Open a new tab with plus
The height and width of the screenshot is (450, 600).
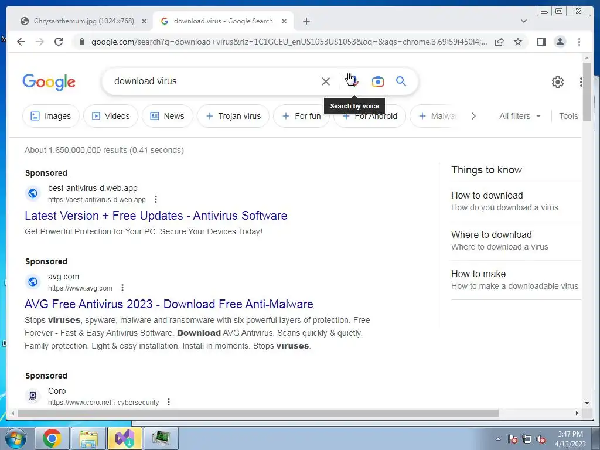coord(306,21)
